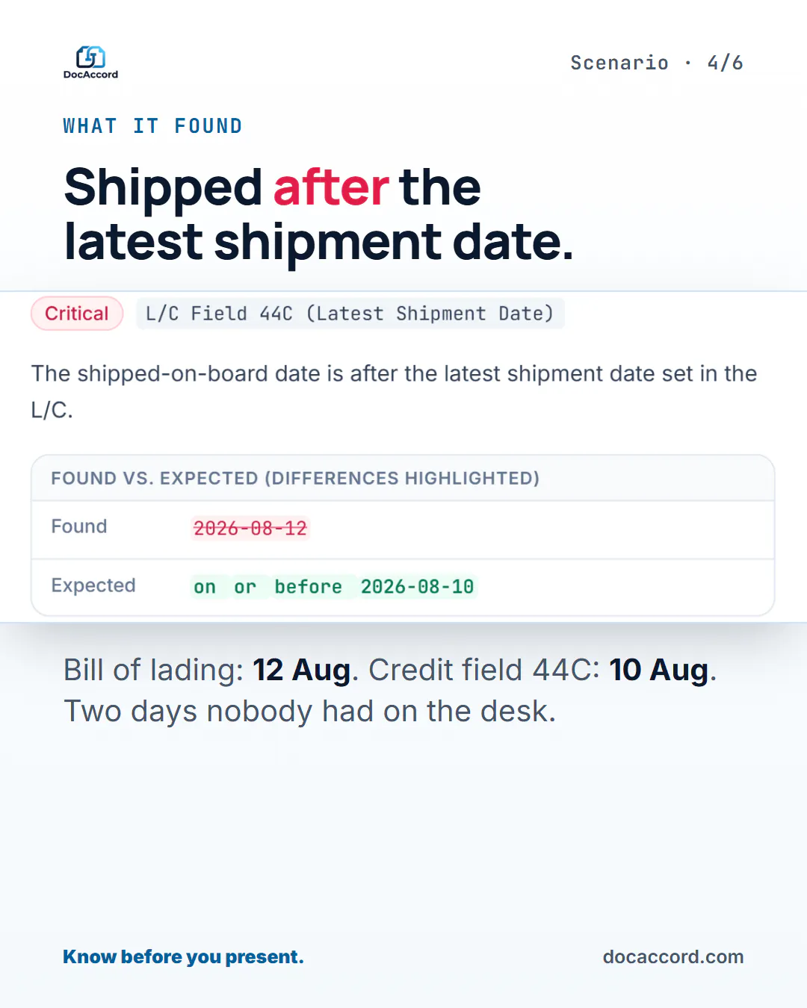Click the DocAccord logo icon
Screen dimensions: 807x1008
(x=90, y=57)
